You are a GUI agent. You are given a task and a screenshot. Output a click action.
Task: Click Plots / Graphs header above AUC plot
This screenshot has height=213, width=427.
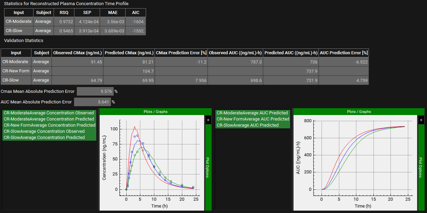(x=359, y=112)
